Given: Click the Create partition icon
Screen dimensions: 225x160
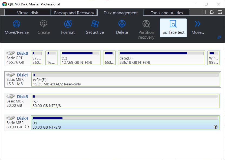Looking at the screenshot, I should [44, 24].
